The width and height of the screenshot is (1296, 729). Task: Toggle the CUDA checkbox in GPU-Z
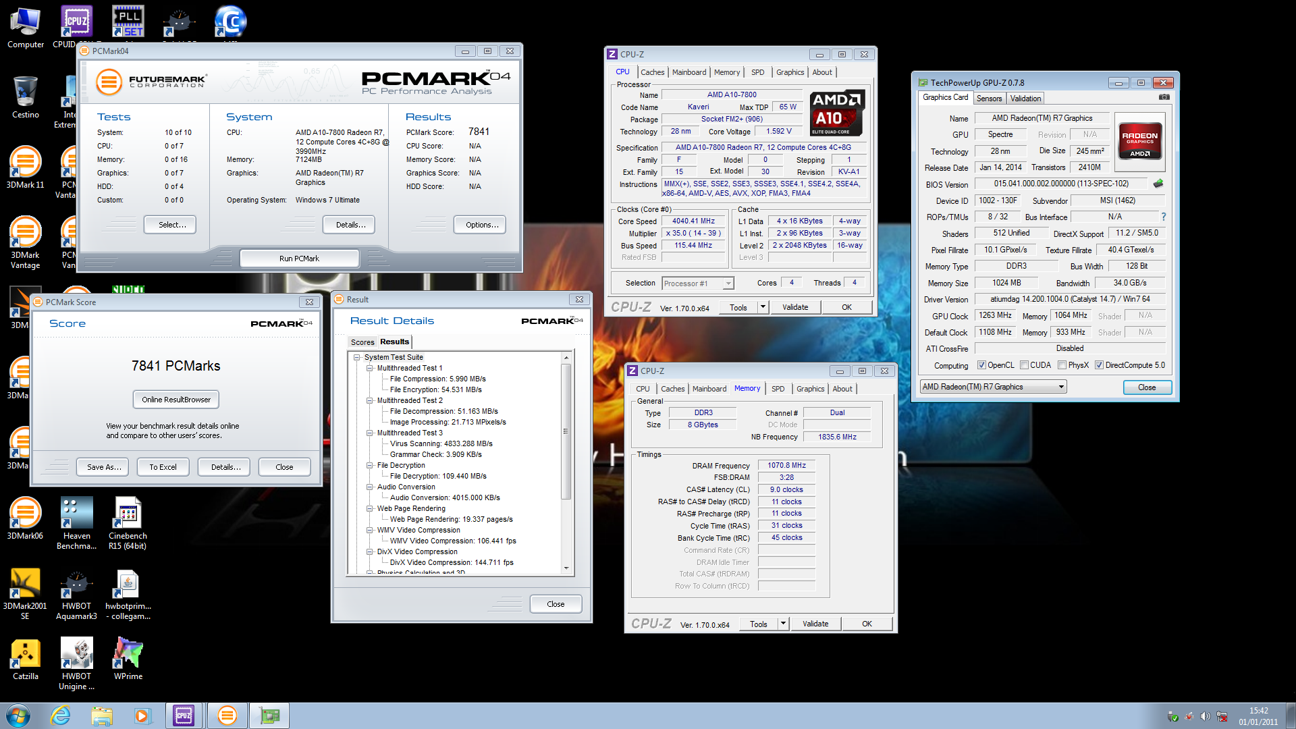[x=1024, y=365]
